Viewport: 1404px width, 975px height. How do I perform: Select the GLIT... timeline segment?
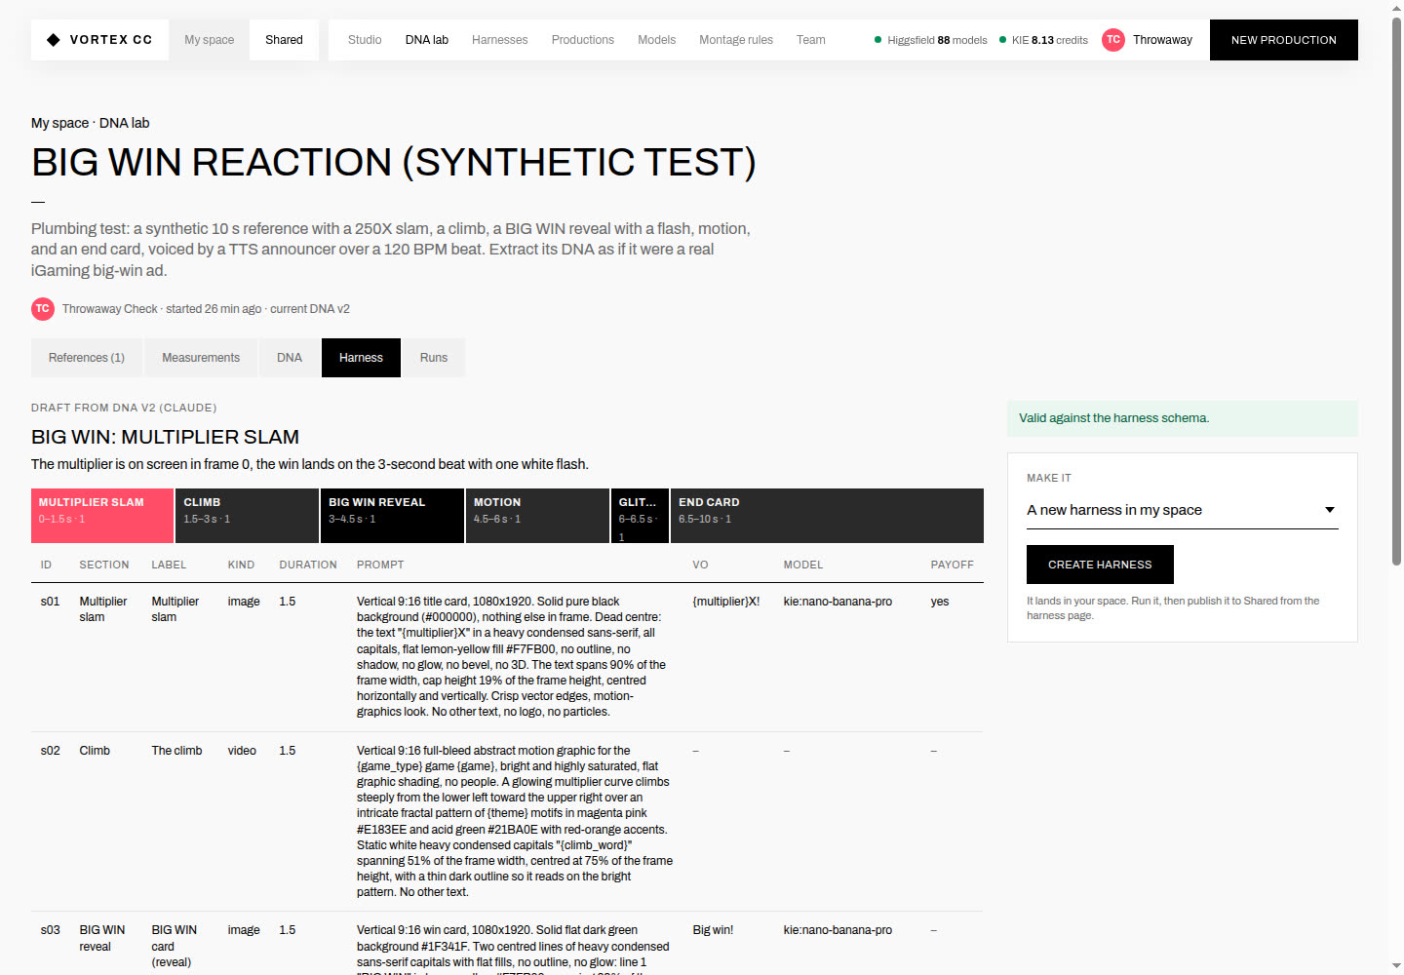[640, 516]
